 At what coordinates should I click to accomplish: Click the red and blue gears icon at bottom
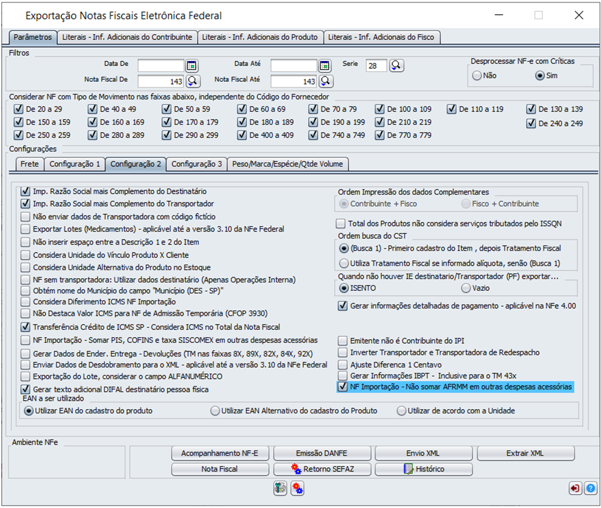pyautogui.click(x=297, y=488)
